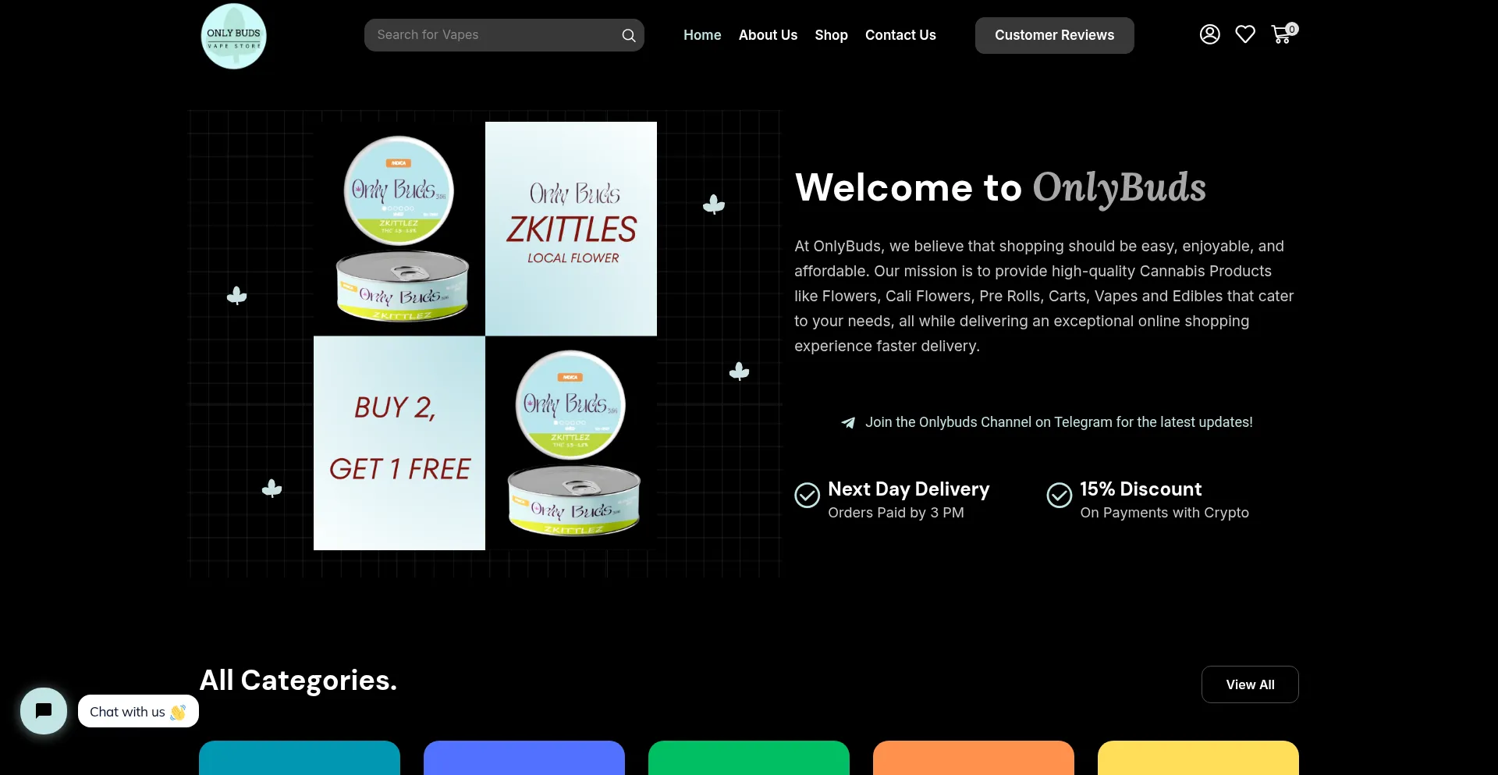Click the All Categories heading
This screenshot has height=775, width=1498.
coord(298,681)
